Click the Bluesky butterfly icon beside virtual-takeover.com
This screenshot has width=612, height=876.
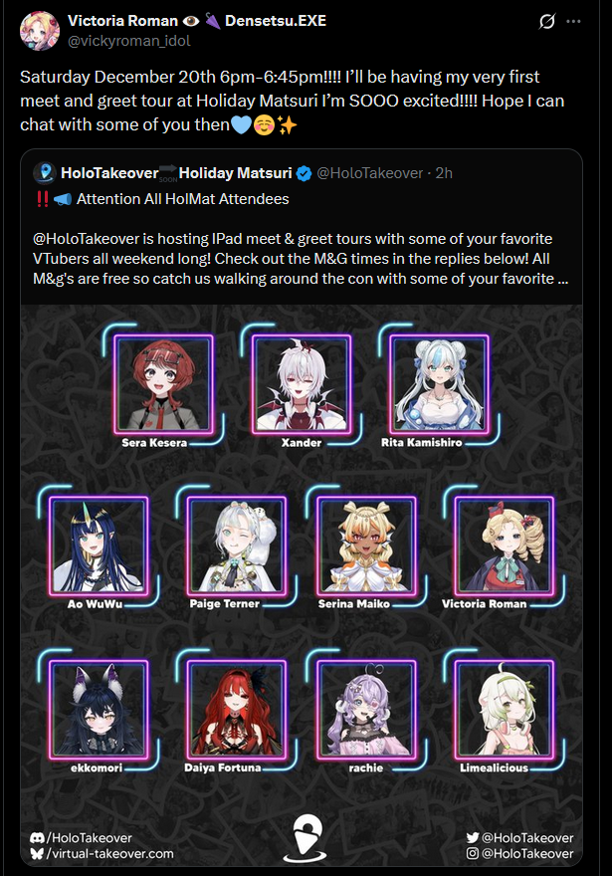37,854
